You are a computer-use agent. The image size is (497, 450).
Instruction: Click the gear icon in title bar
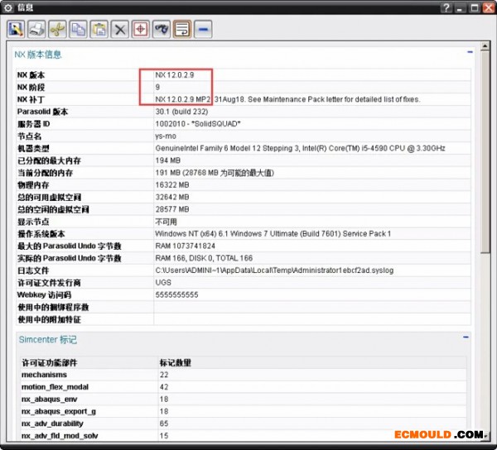click(8, 7)
